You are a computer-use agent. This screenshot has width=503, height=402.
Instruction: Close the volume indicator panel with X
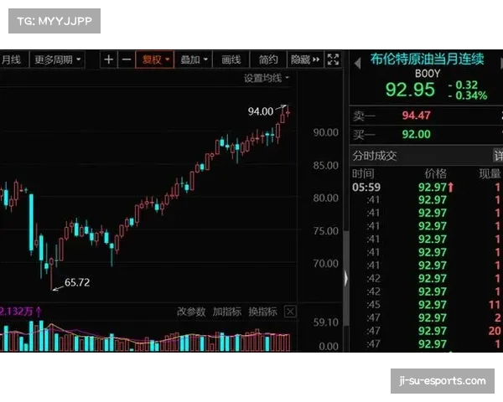290,312
